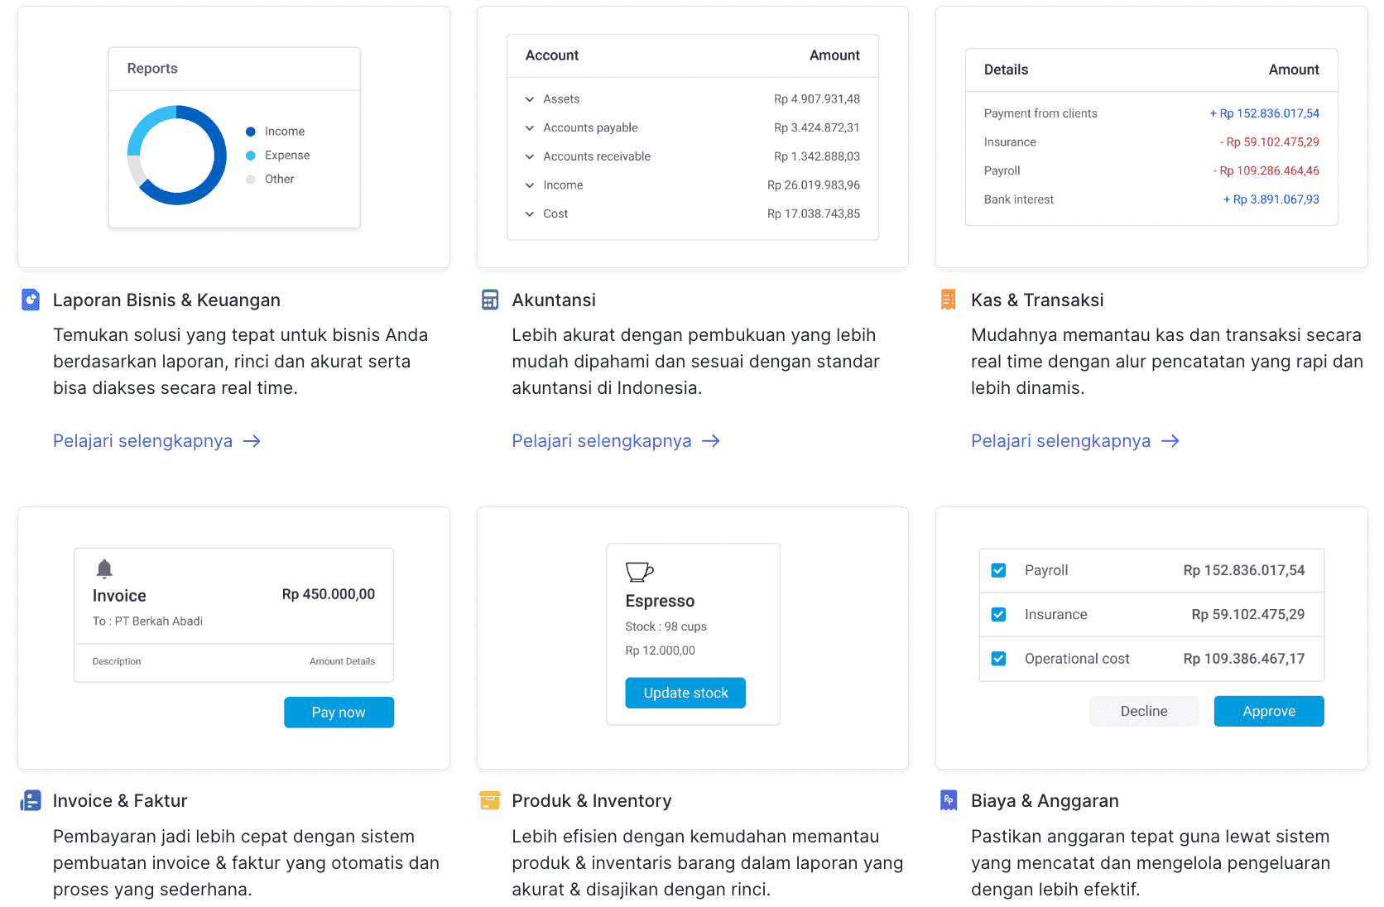
Task: Click the Laporan Bisnis & Keuangan report icon
Action: (31, 300)
